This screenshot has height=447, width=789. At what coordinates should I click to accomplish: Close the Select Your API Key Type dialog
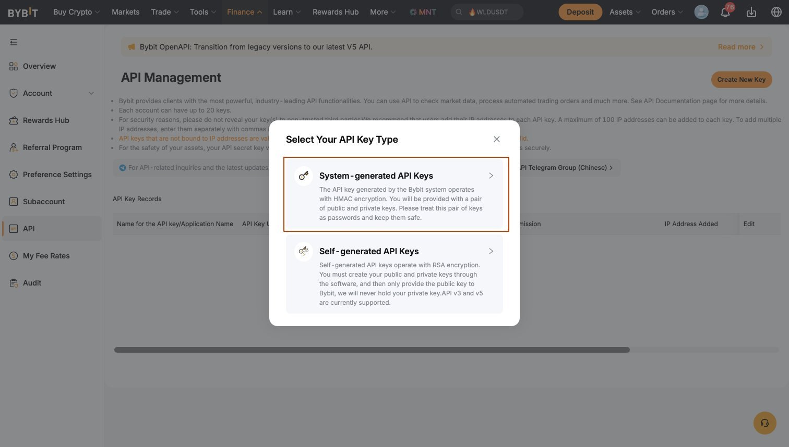point(497,139)
